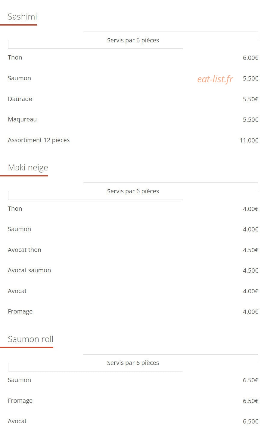This screenshot has height=431, width=267.
Task: Choose Avocat under Saumon roll
Action: point(17,421)
